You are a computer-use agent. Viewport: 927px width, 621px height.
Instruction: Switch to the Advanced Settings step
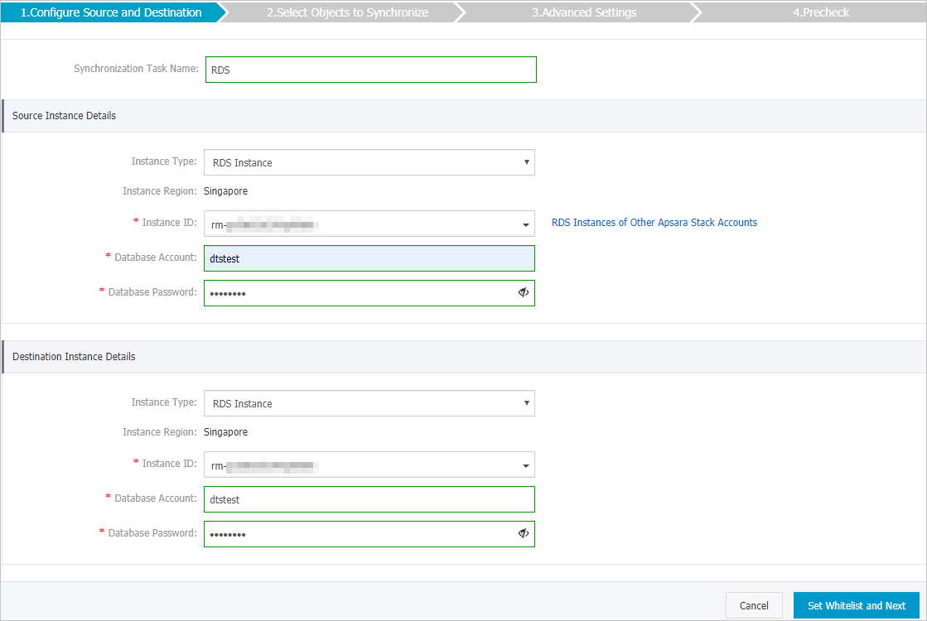coord(584,12)
